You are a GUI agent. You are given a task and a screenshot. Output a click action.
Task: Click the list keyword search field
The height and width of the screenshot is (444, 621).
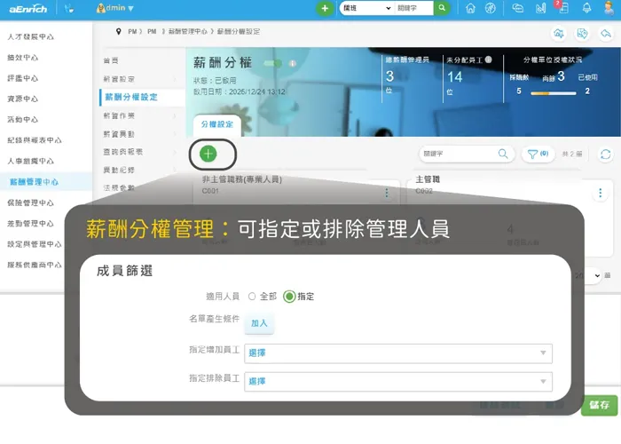pos(460,154)
